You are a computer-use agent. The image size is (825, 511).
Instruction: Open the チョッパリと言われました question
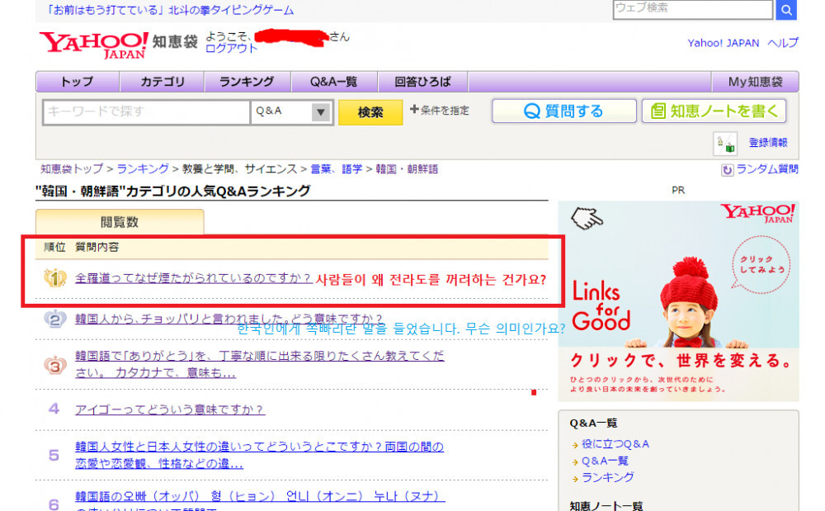click(229, 319)
